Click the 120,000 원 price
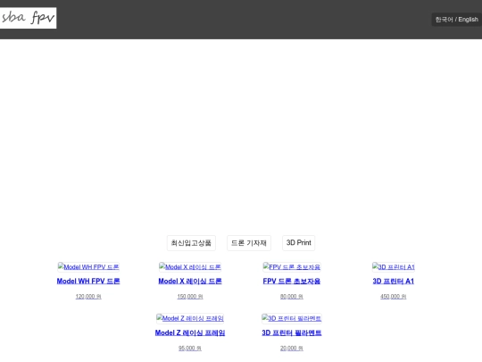482x362 pixels. [88, 297]
